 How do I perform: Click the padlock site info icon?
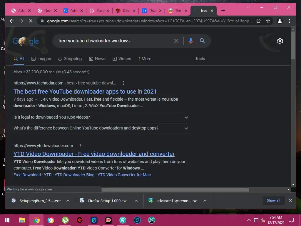tap(42, 21)
